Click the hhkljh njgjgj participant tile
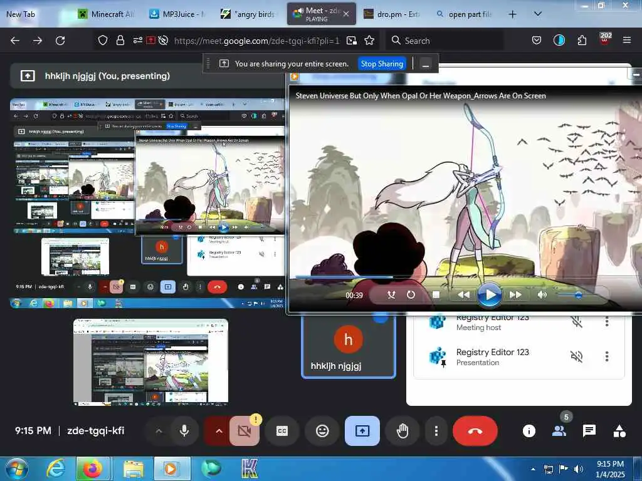 click(x=349, y=346)
